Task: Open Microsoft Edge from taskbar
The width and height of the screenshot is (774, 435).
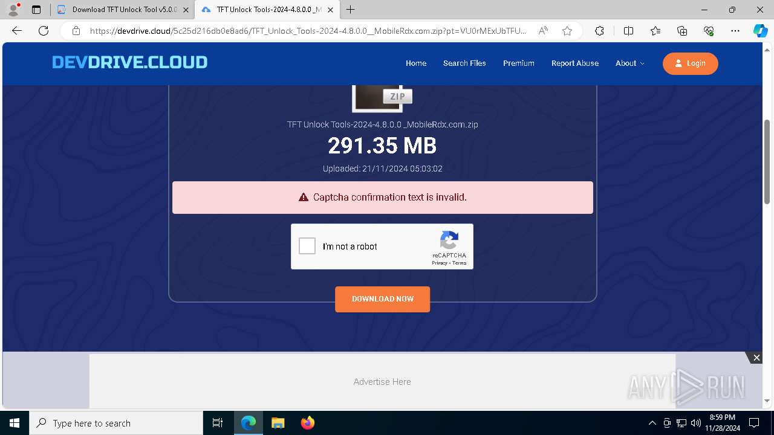Action: [x=249, y=423]
